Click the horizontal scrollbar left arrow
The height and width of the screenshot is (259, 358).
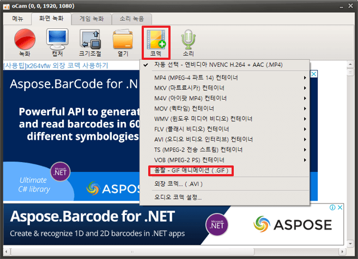[6, 252]
